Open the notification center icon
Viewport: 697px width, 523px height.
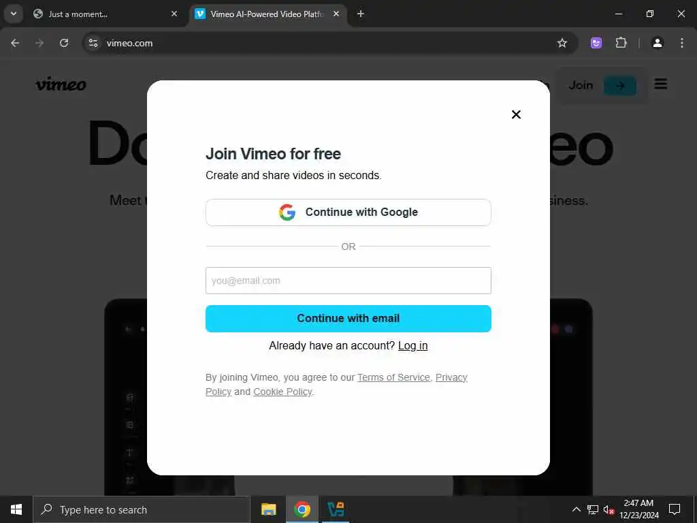(675, 509)
